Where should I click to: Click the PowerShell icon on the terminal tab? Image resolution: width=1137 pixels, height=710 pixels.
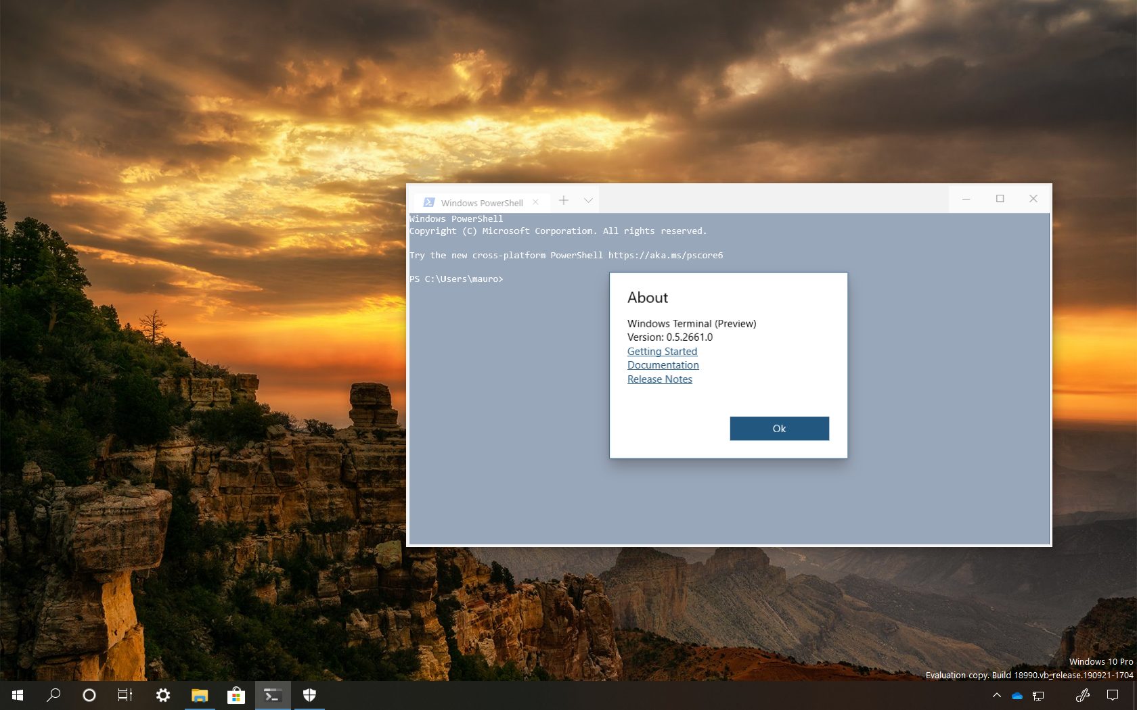[x=429, y=202]
